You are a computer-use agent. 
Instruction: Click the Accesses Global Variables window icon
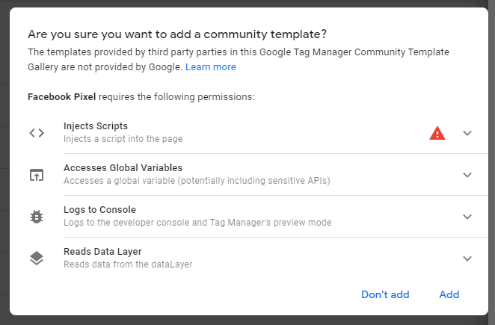[x=37, y=175]
